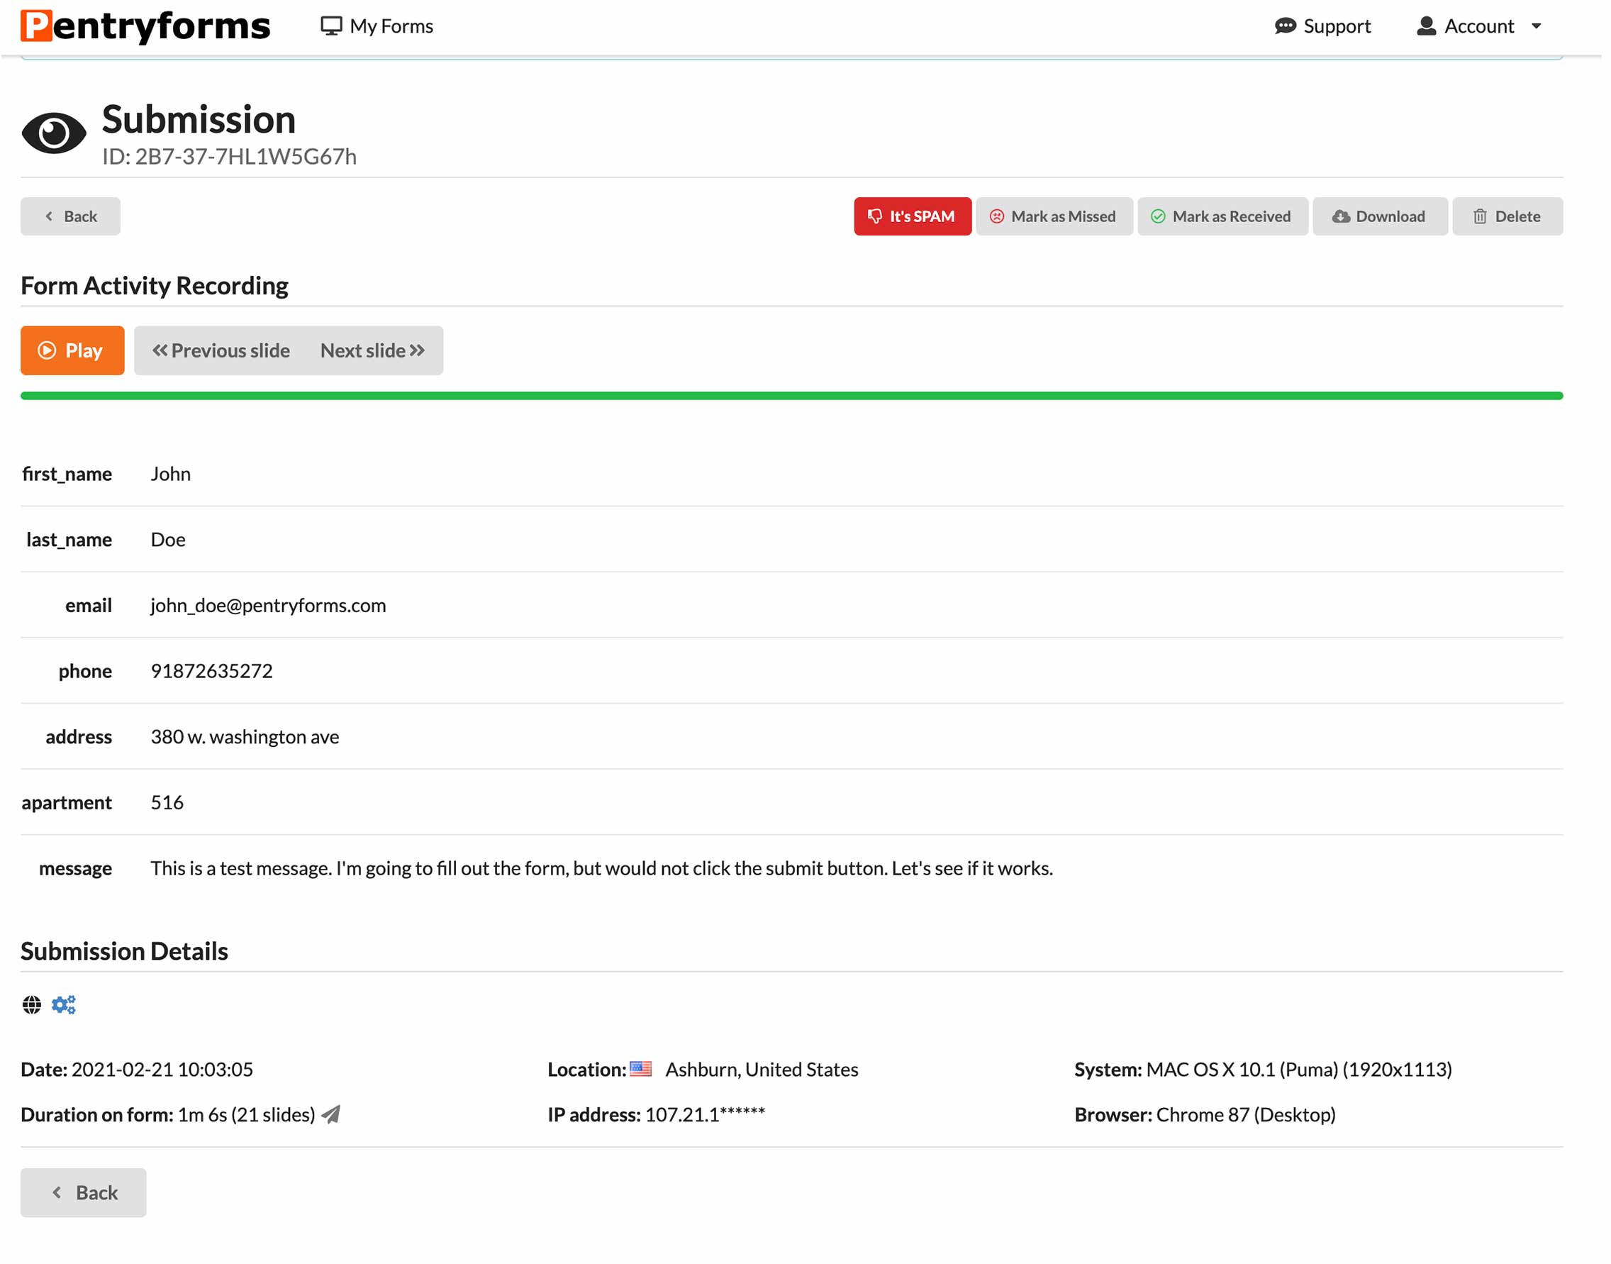The height and width of the screenshot is (1264, 1611).
Task: Click the eye icon beside Submission
Action: pos(54,133)
